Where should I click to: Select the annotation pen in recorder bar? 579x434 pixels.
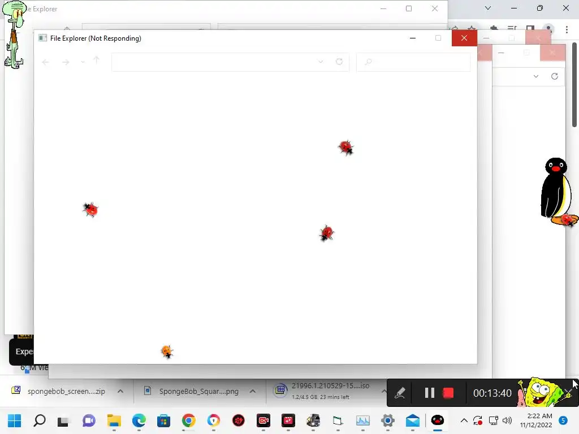tap(400, 393)
